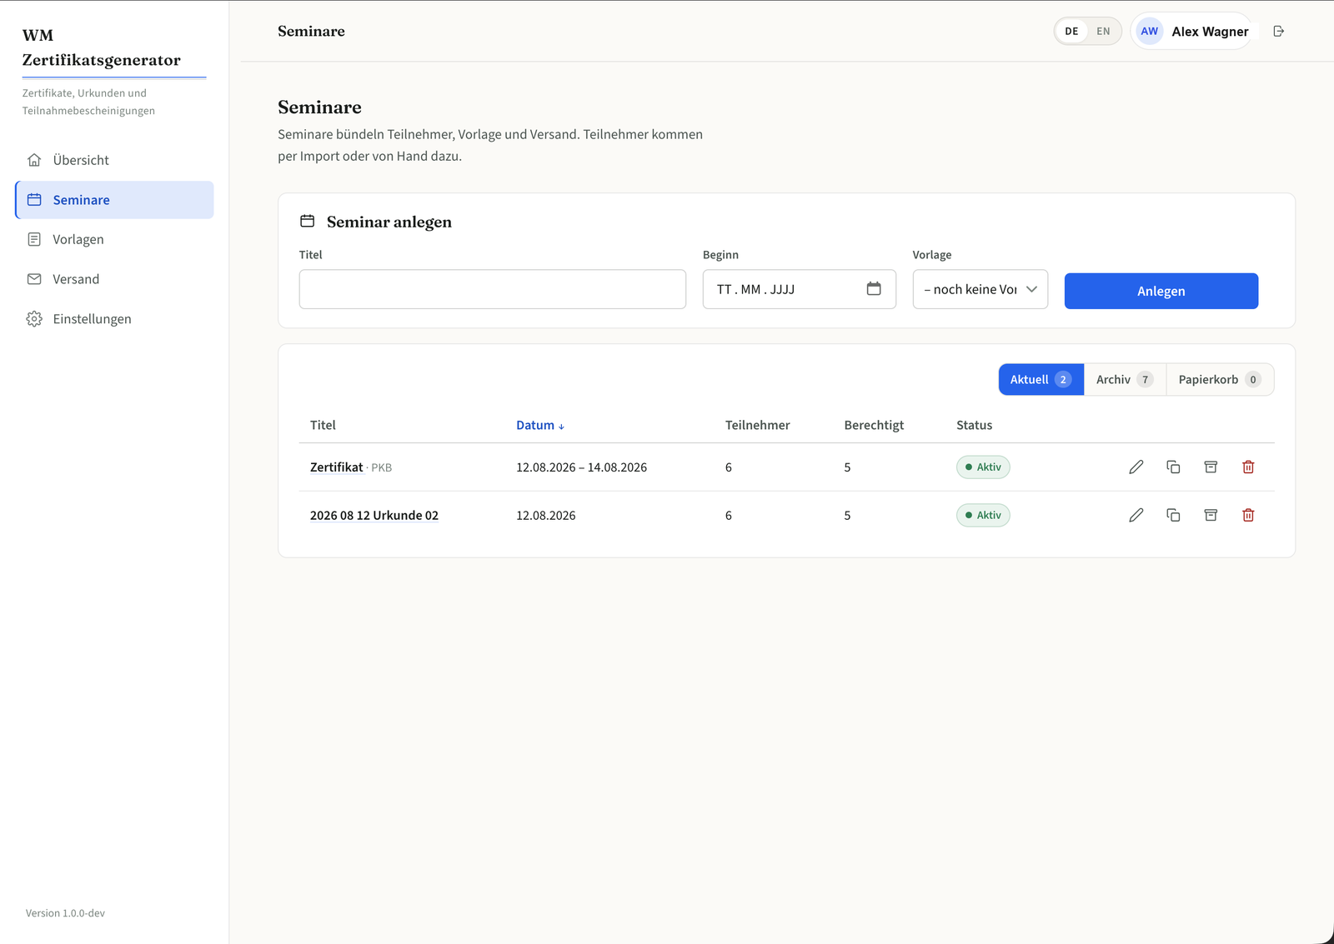Edit the Urkunde 02 seminar
The height and width of the screenshot is (944, 1334).
1136,515
